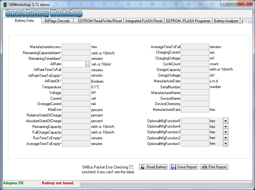
Task: Click the DeviceName value field
Action: coord(195,98)
